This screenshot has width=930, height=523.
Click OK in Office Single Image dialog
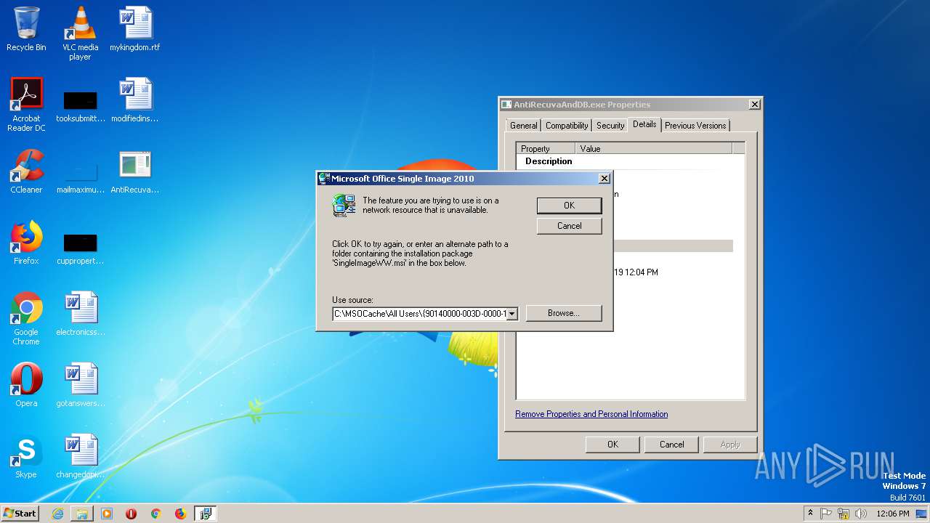(x=569, y=206)
